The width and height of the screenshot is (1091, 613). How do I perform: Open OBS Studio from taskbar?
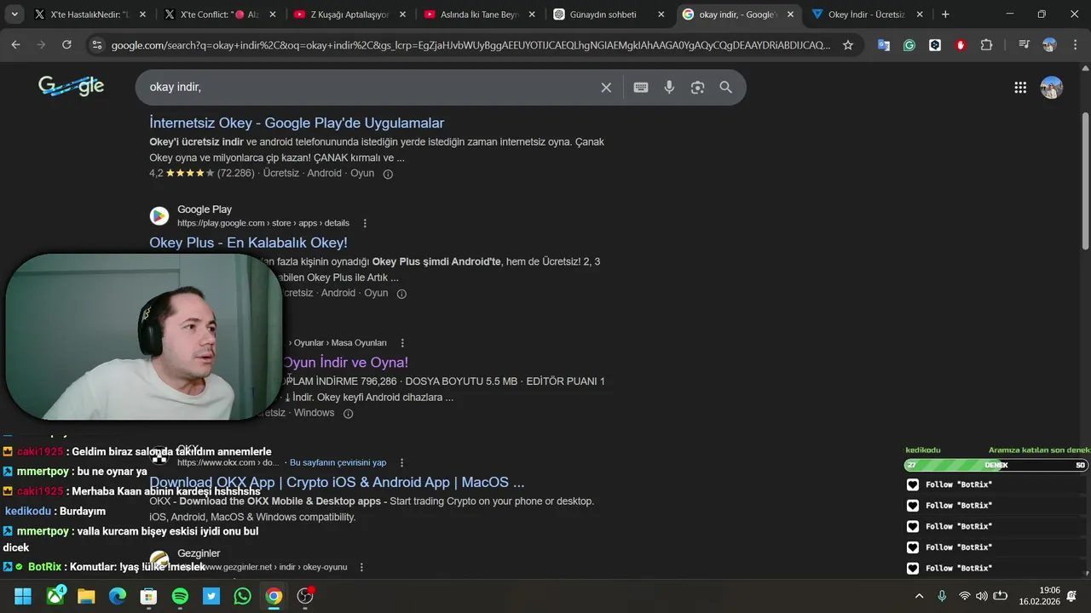pyautogui.click(x=305, y=596)
